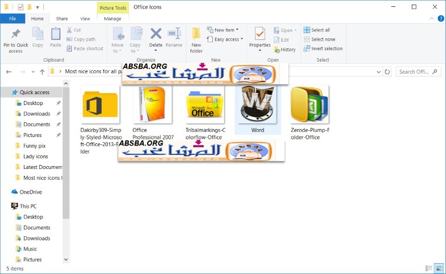Expand recent locations dropdown arrow
The width and height of the screenshot is (446, 274).
[33, 72]
